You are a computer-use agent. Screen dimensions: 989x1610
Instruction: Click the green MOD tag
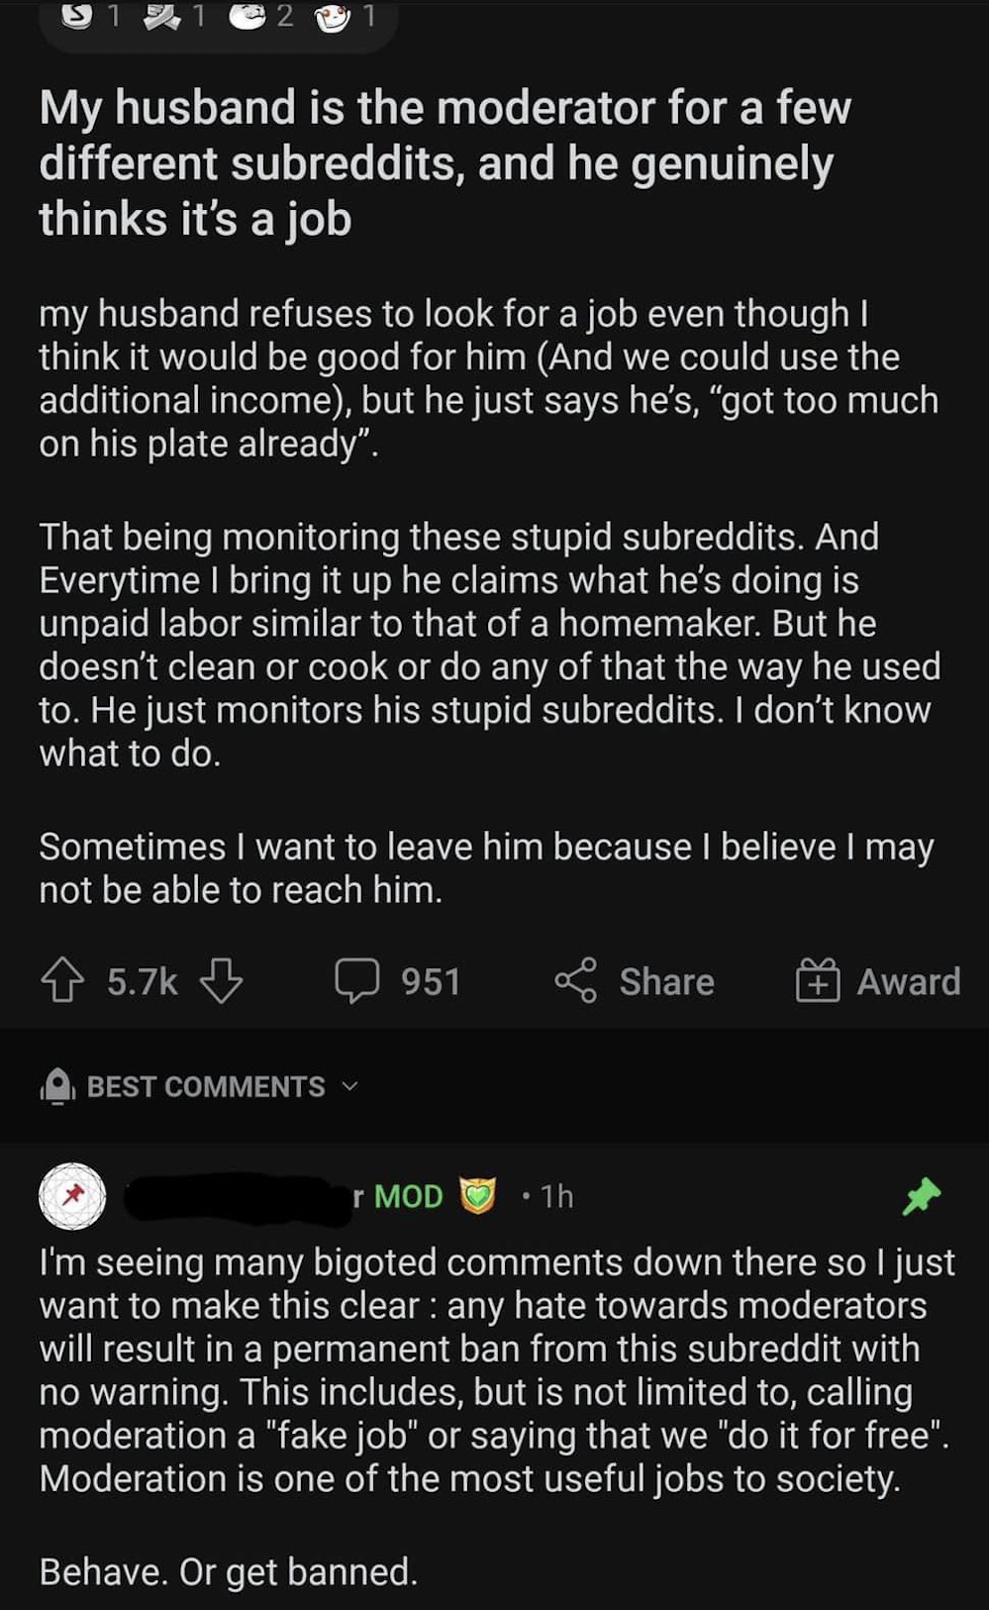408,1196
